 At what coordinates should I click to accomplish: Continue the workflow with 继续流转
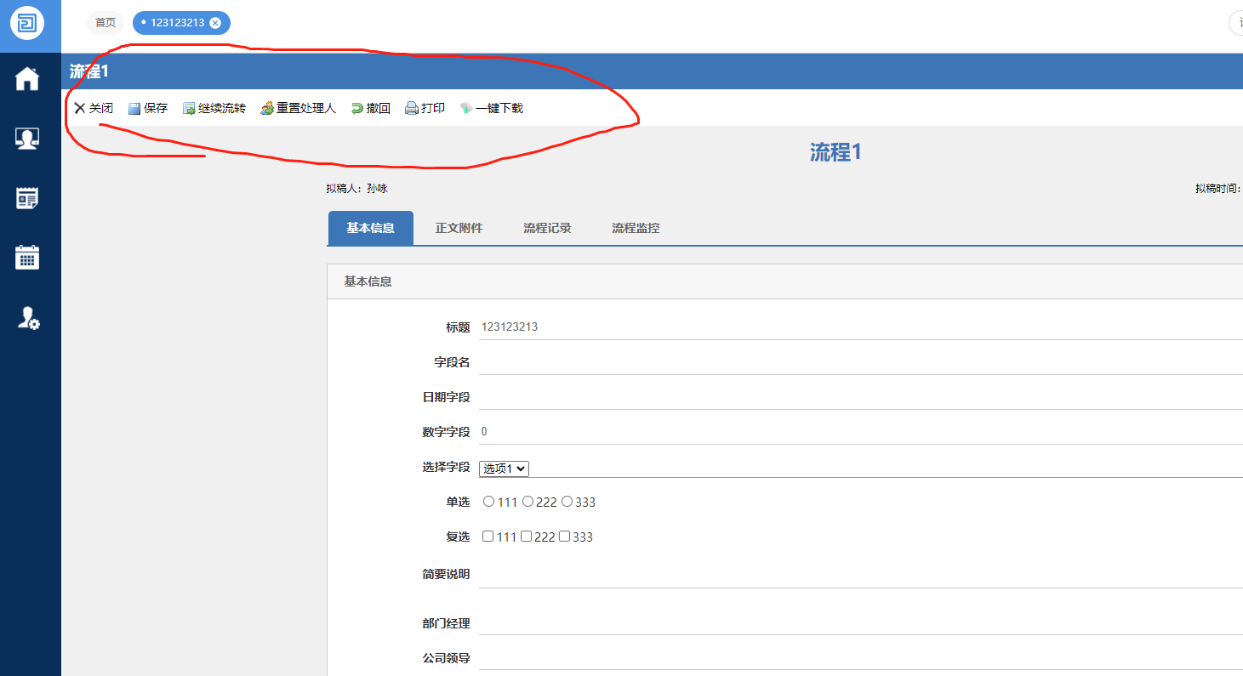pos(214,108)
